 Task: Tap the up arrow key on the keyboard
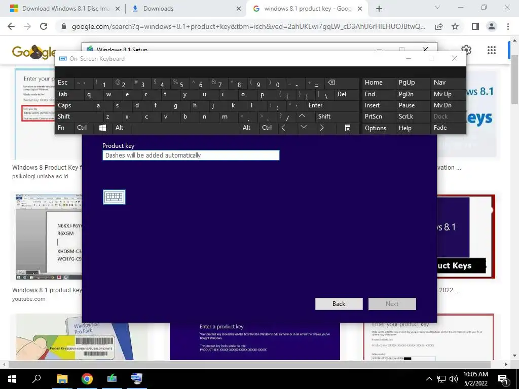tap(302, 116)
